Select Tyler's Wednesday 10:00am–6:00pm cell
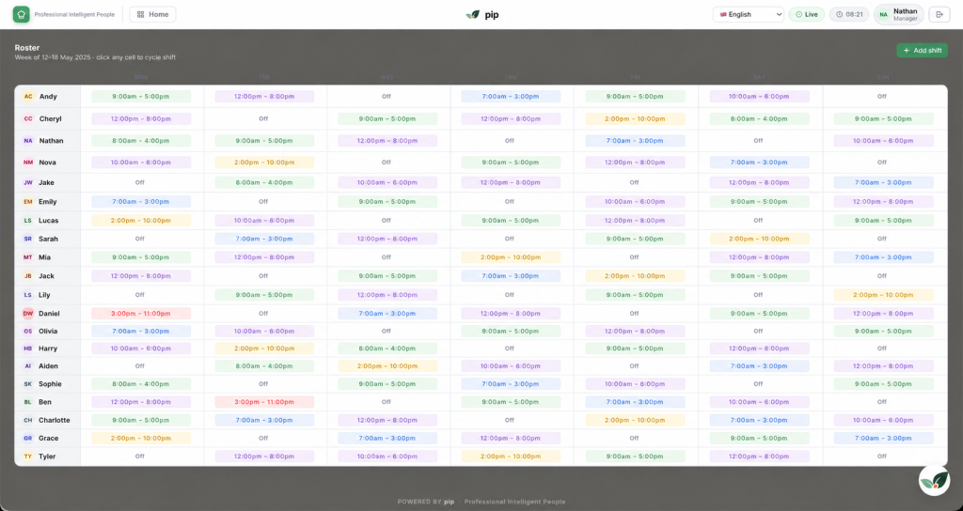This screenshot has height=511, width=963. 387,457
